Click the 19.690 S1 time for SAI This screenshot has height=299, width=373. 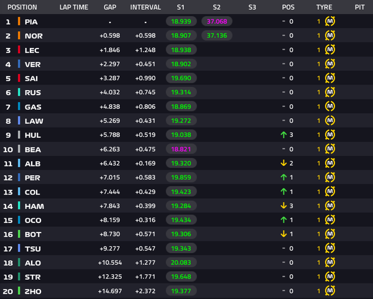pos(182,78)
